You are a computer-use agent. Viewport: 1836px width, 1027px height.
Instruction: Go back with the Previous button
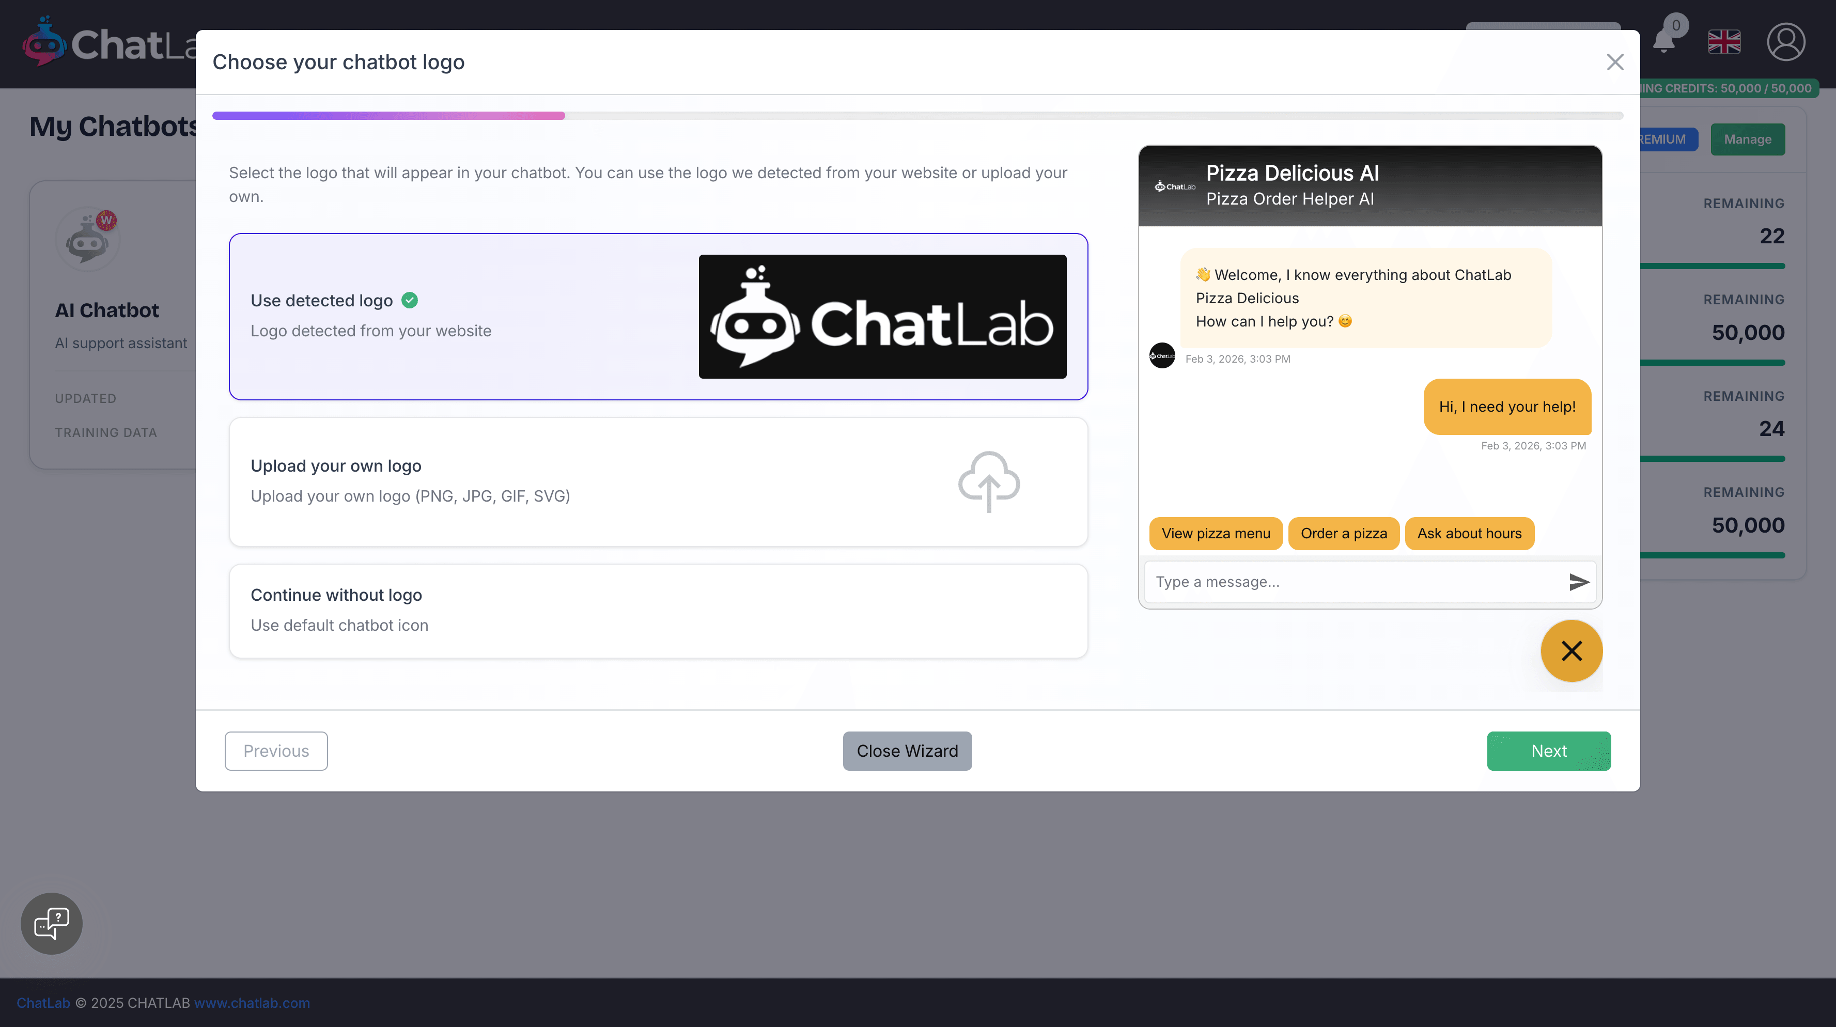(276, 751)
